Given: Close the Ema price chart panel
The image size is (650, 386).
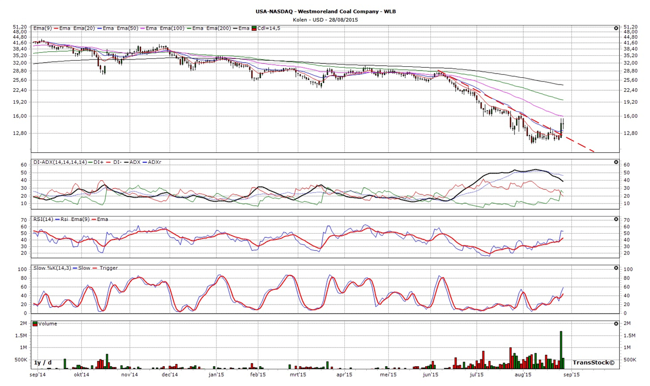Looking at the screenshot, I should click(616, 28).
